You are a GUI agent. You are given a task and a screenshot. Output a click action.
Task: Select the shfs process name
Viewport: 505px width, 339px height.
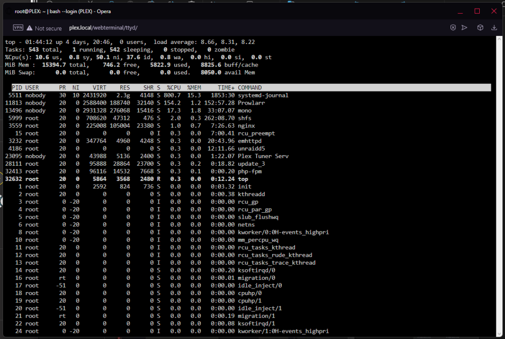(x=244, y=118)
